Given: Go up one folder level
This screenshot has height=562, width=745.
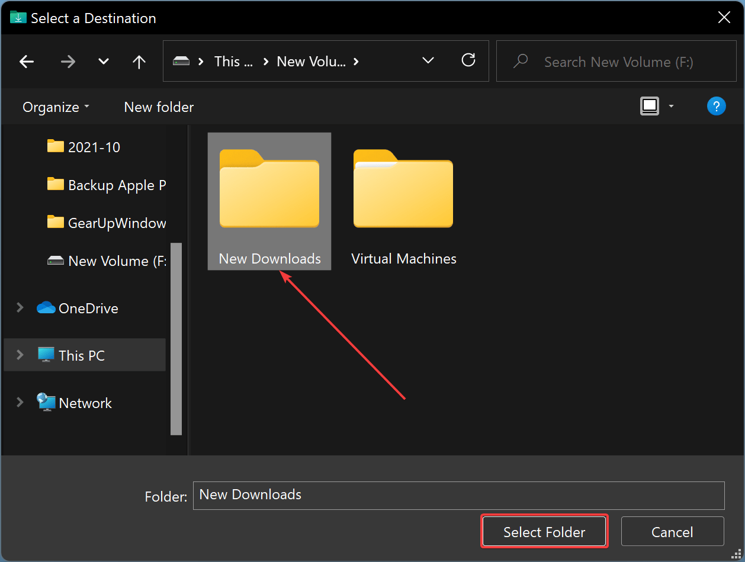Looking at the screenshot, I should point(139,61).
